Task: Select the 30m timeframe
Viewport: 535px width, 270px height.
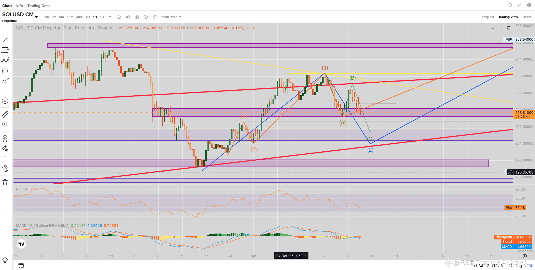Action: click(x=79, y=17)
